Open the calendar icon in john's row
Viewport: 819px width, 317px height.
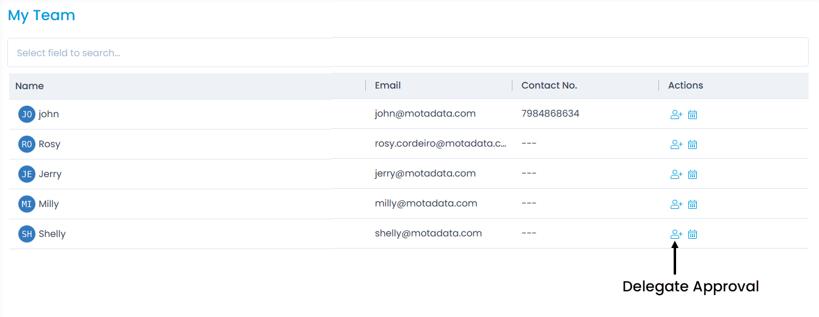coord(693,114)
